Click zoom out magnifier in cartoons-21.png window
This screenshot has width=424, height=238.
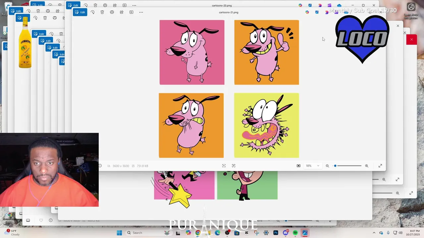point(327,166)
